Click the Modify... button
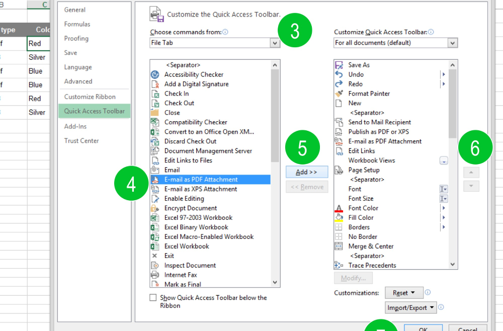Screen dimensions: 503x331 pos(353,278)
